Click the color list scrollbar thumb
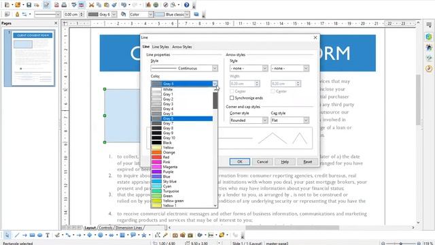 click(215, 101)
